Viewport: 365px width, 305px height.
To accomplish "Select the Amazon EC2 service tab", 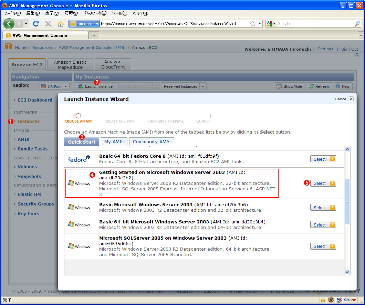I will tap(27, 64).
